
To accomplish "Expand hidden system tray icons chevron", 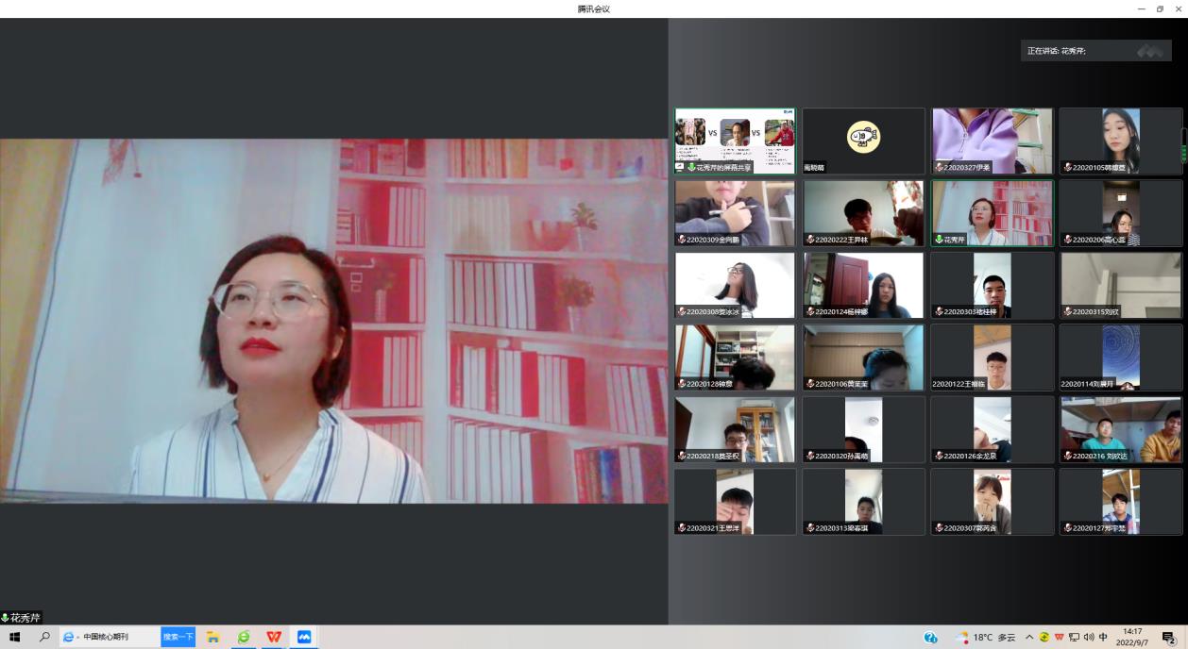I will (1029, 638).
